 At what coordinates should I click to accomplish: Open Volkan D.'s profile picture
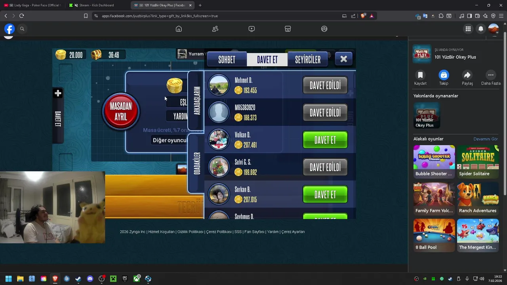tap(219, 140)
